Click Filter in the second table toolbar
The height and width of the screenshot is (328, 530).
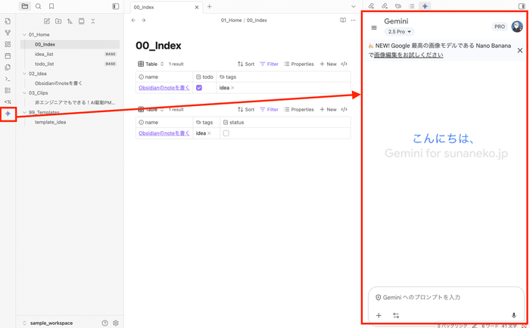click(269, 109)
